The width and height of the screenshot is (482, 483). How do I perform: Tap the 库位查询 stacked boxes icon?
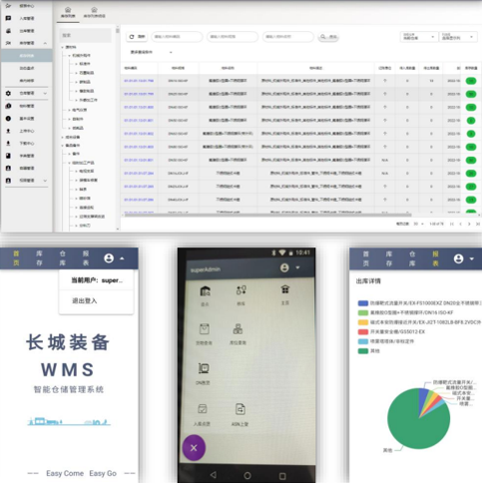pyautogui.click(x=238, y=329)
